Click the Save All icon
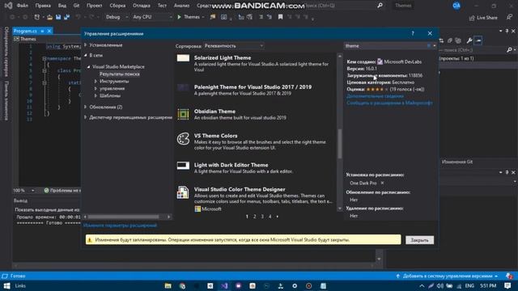The width and height of the screenshot is (518, 291). pyautogui.click(x=66, y=17)
